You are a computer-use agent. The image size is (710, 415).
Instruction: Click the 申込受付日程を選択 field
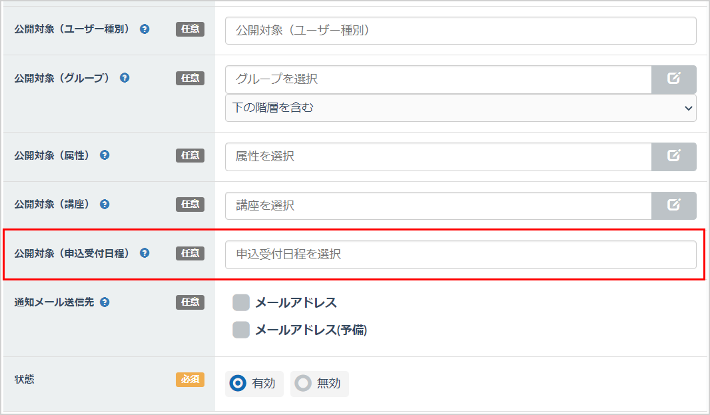coord(460,254)
